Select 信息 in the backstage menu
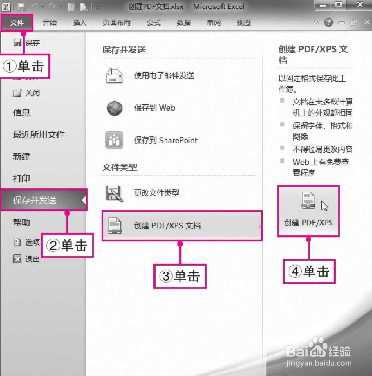This screenshot has height=376, width=372. point(21,112)
